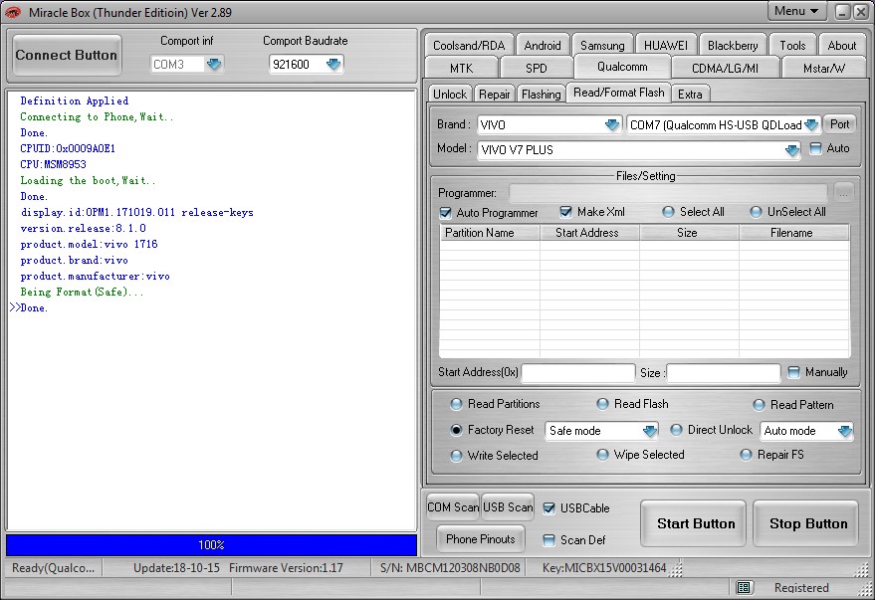Switch to the MTK tab
This screenshot has width=875, height=600.
[x=462, y=68]
